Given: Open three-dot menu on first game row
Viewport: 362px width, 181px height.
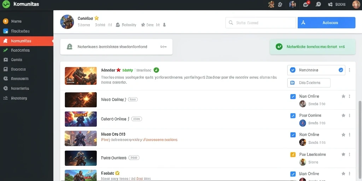Looking at the screenshot, I should (x=350, y=70).
